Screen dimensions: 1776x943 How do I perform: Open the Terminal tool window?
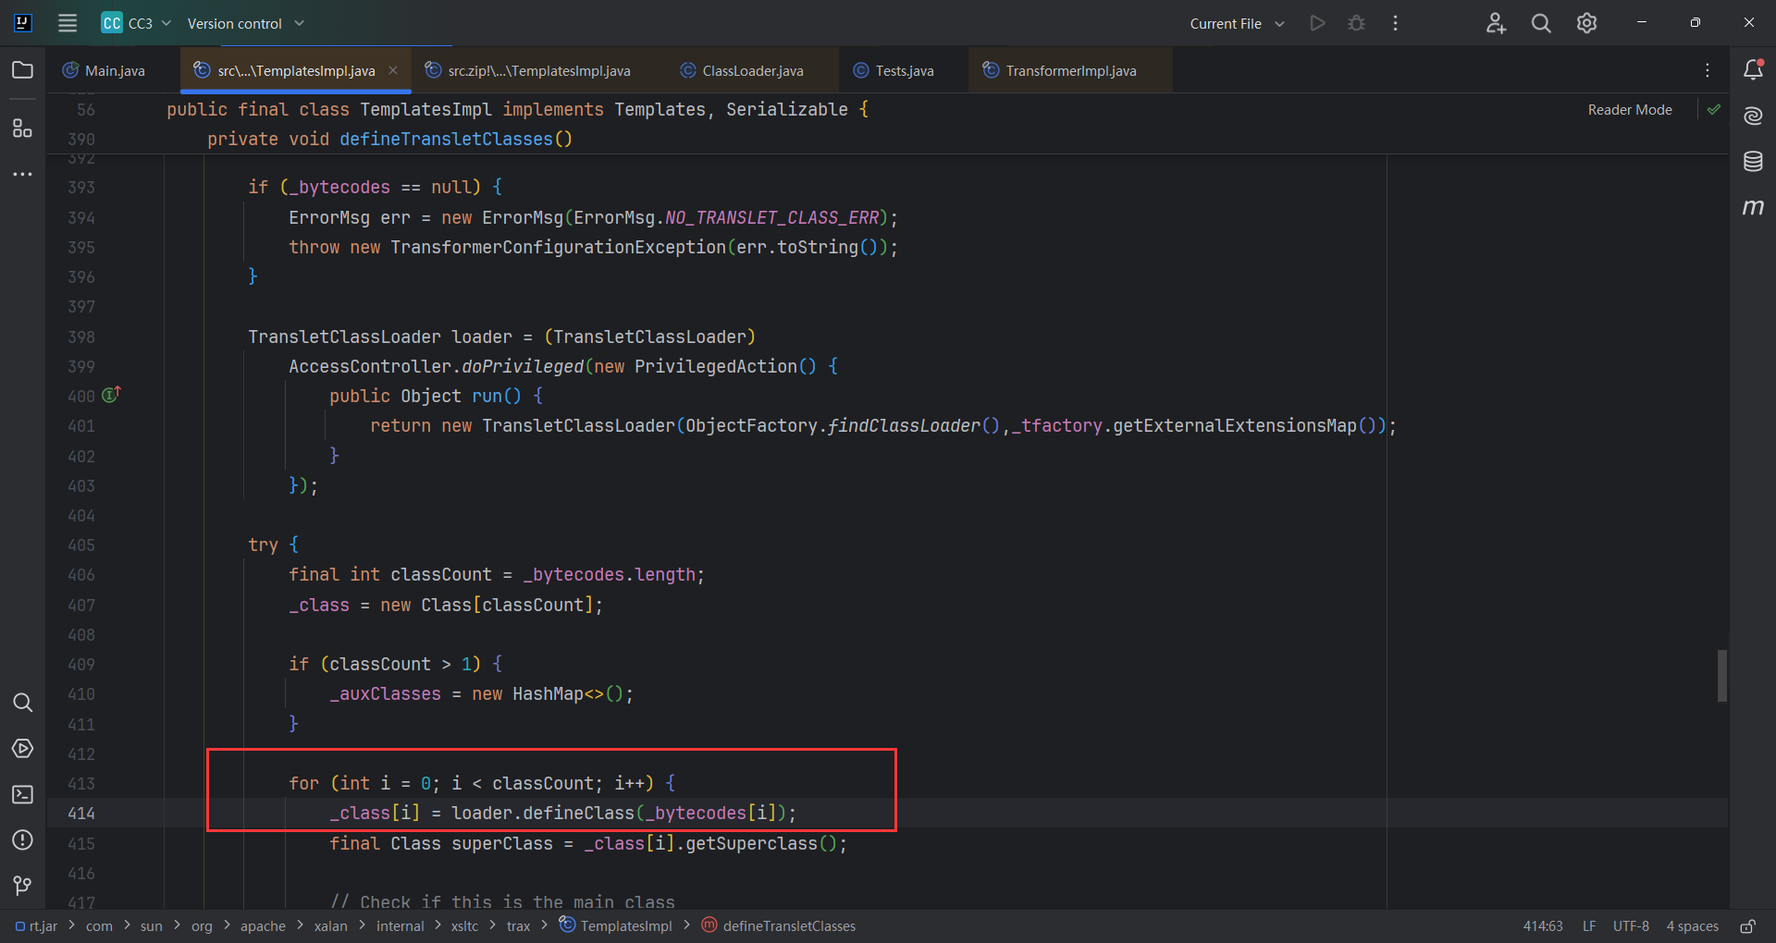(23, 794)
